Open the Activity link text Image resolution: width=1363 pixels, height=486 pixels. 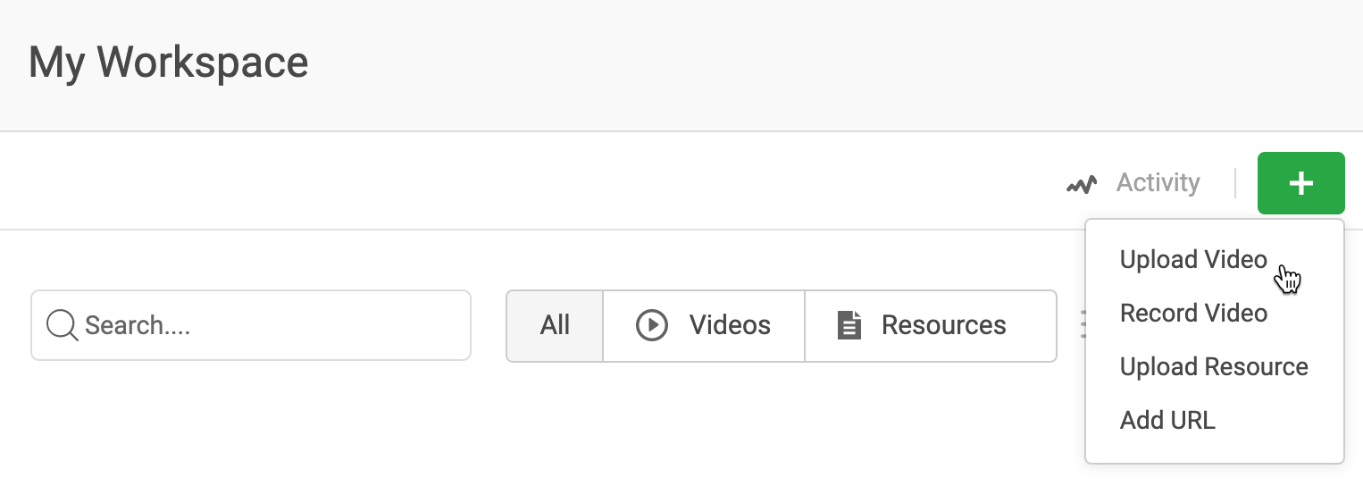(1158, 182)
